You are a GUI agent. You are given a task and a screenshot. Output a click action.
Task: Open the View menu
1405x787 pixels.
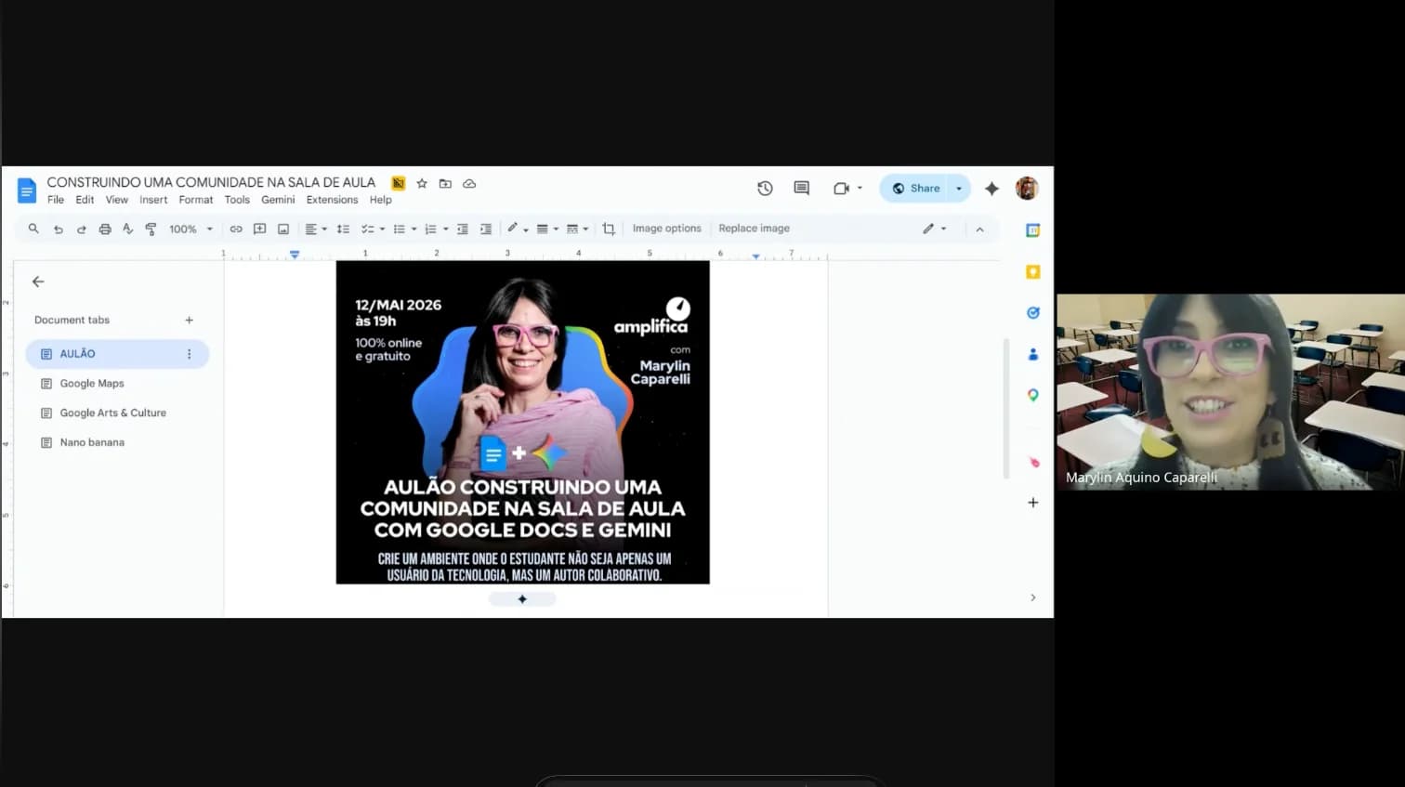click(x=117, y=200)
